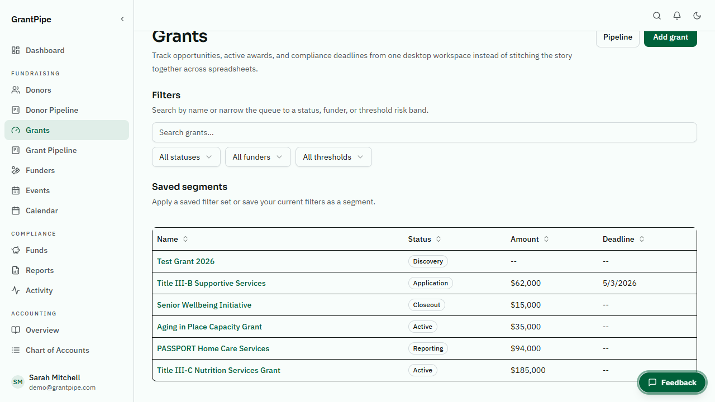The width and height of the screenshot is (715, 402).
Task: Click the Overview book icon
Action: pyautogui.click(x=16, y=330)
